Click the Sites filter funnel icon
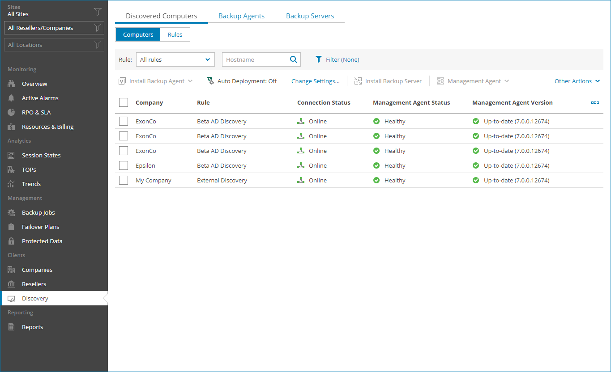This screenshot has width=611, height=372. click(x=97, y=12)
